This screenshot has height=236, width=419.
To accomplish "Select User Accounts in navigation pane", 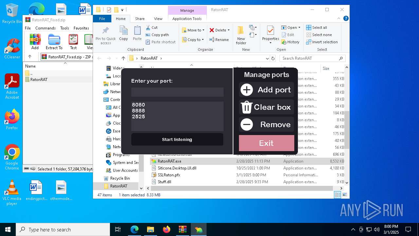I will 122,170.
